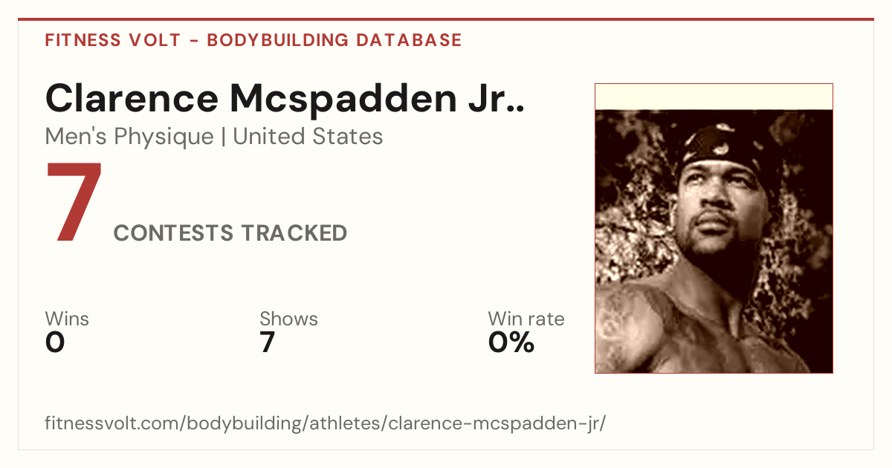Viewport: 892px width, 468px height.
Task: Click the BODYBUILDING DATABASE header text
Action: [x=334, y=40]
